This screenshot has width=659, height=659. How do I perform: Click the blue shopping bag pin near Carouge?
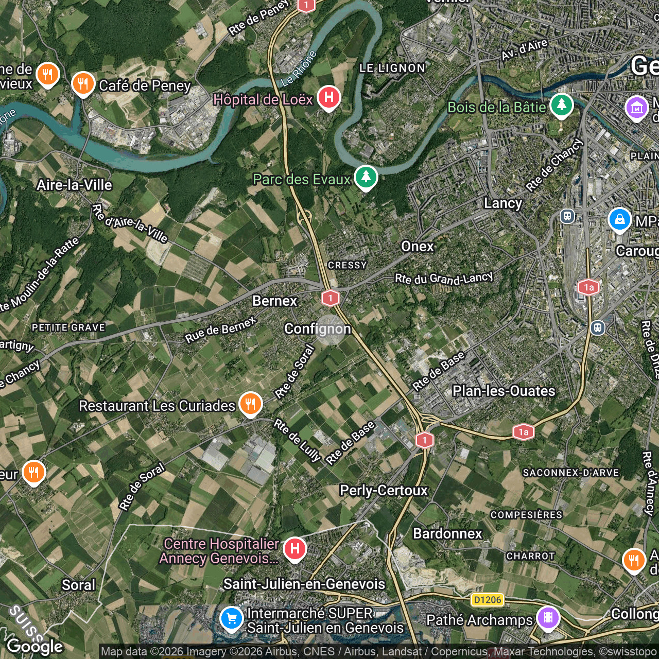(x=619, y=219)
